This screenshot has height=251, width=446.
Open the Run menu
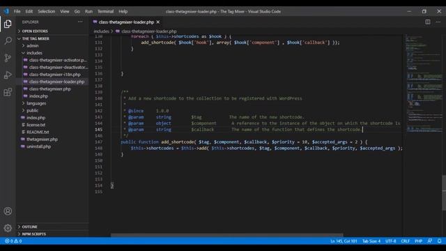89,11
